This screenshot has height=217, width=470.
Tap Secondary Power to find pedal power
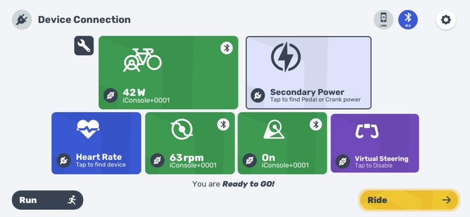[x=308, y=72]
